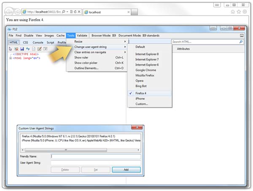Open the View menu
Image resolution: width=253 pixels, height=191 pixels.
pos(39,35)
